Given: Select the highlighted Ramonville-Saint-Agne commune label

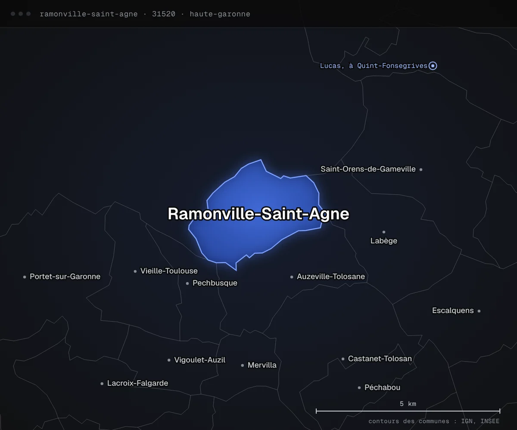Looking at the screenshot, I should (x=258, y=214).
